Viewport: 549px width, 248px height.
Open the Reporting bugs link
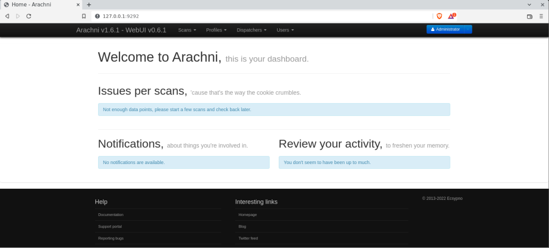tap(110, 238)
